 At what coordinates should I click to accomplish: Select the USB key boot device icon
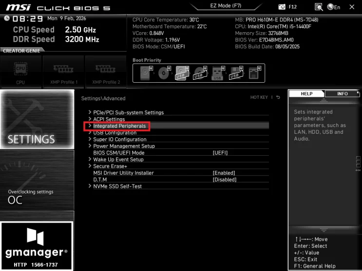pos(218,73)
